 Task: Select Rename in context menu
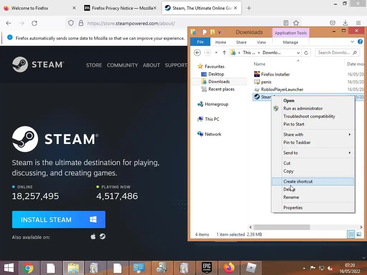(313, 197)
